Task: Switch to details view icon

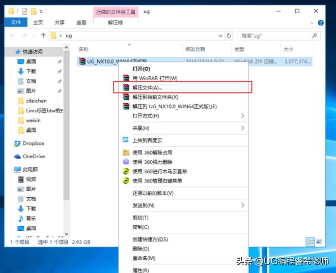Action: click(x=310, y=242)
